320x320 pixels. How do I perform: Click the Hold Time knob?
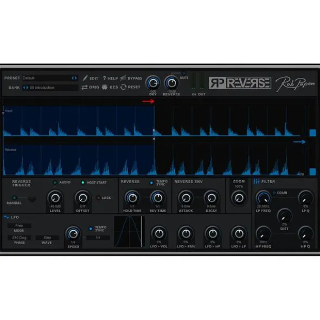(132, 198)
